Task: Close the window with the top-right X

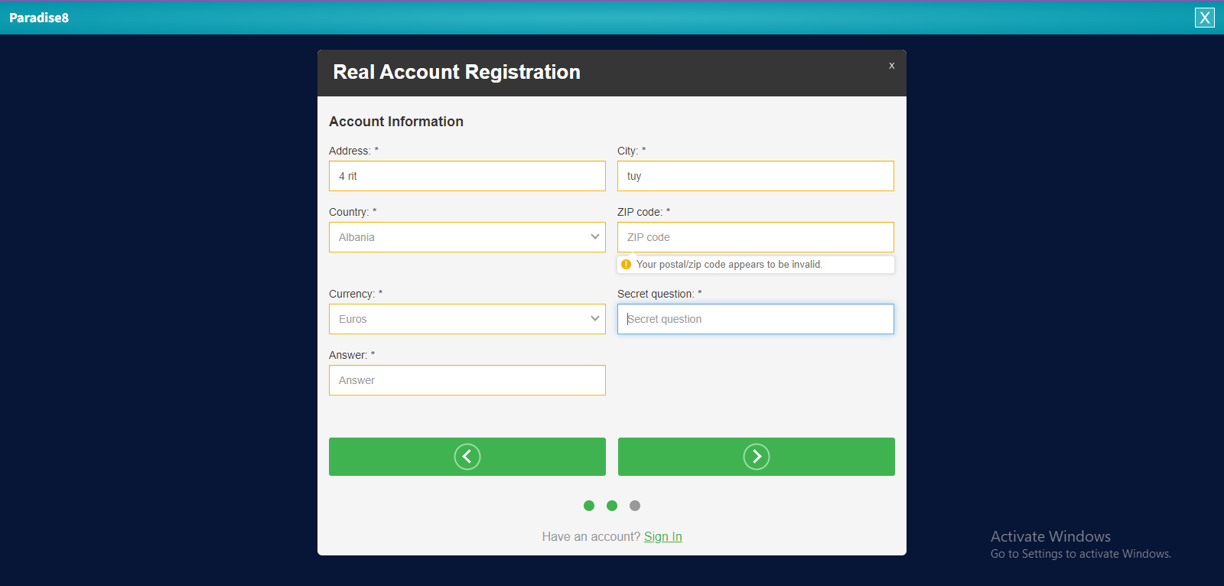Action: click(x=1204, y=18)
